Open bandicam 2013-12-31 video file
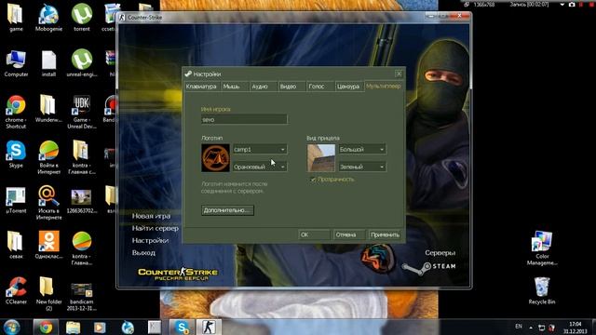Screen dimensions: 596x335 (82, 297)
